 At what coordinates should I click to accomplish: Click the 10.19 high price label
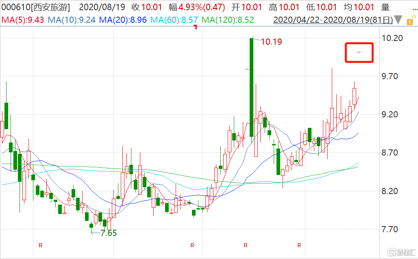point(271,42)
